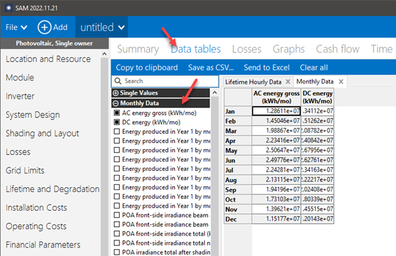Open the Shading and Layout page
The image size is (396, 256).
click(42, 133)
